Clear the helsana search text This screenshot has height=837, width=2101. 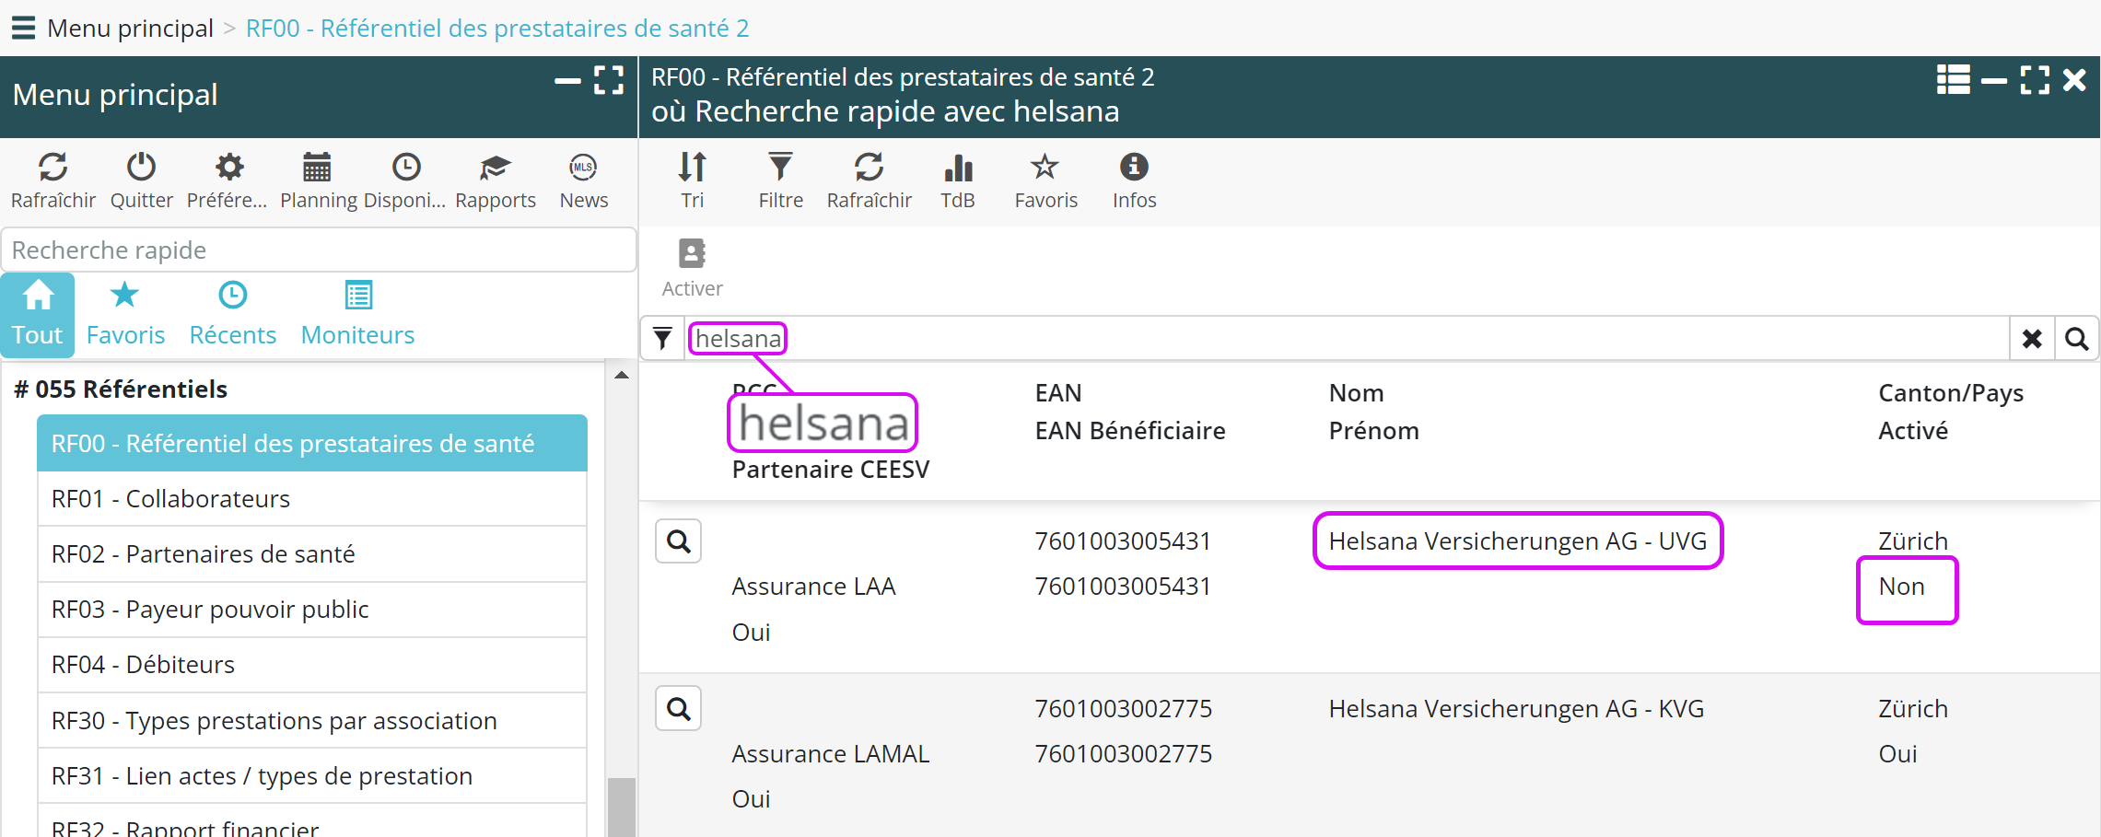pyautogui.click(x=2032, y=339)
